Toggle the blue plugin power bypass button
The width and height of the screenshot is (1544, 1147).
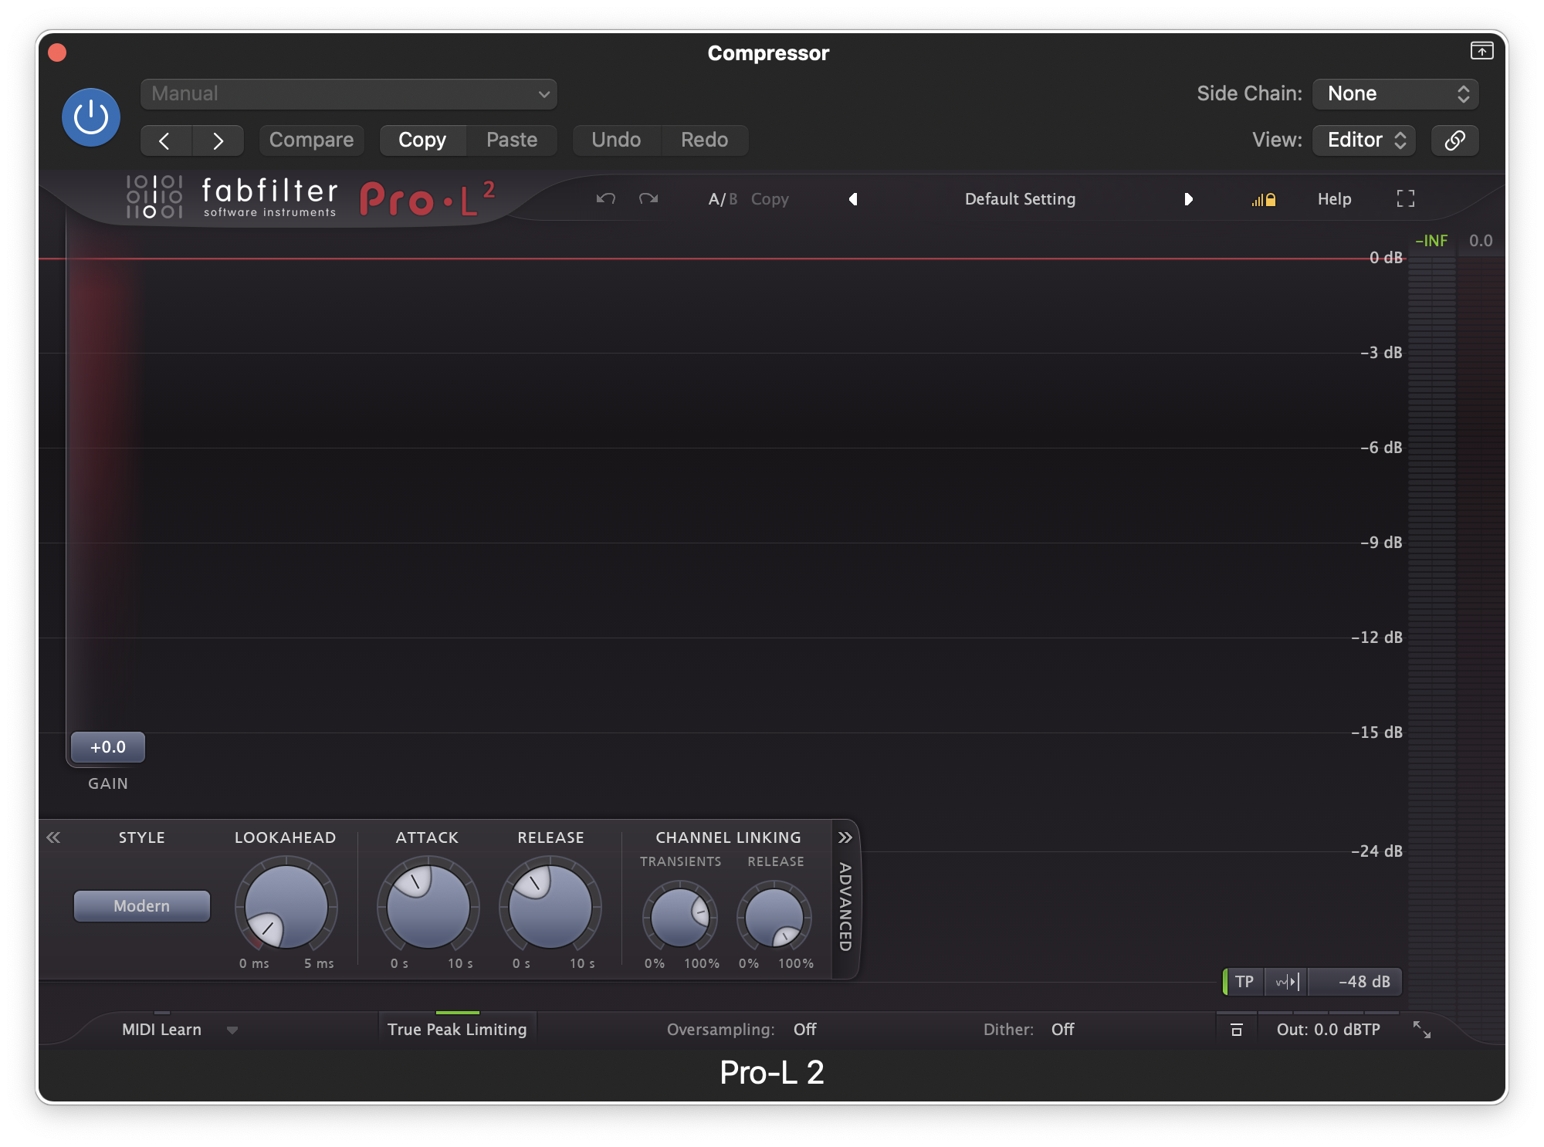point(91,117)
